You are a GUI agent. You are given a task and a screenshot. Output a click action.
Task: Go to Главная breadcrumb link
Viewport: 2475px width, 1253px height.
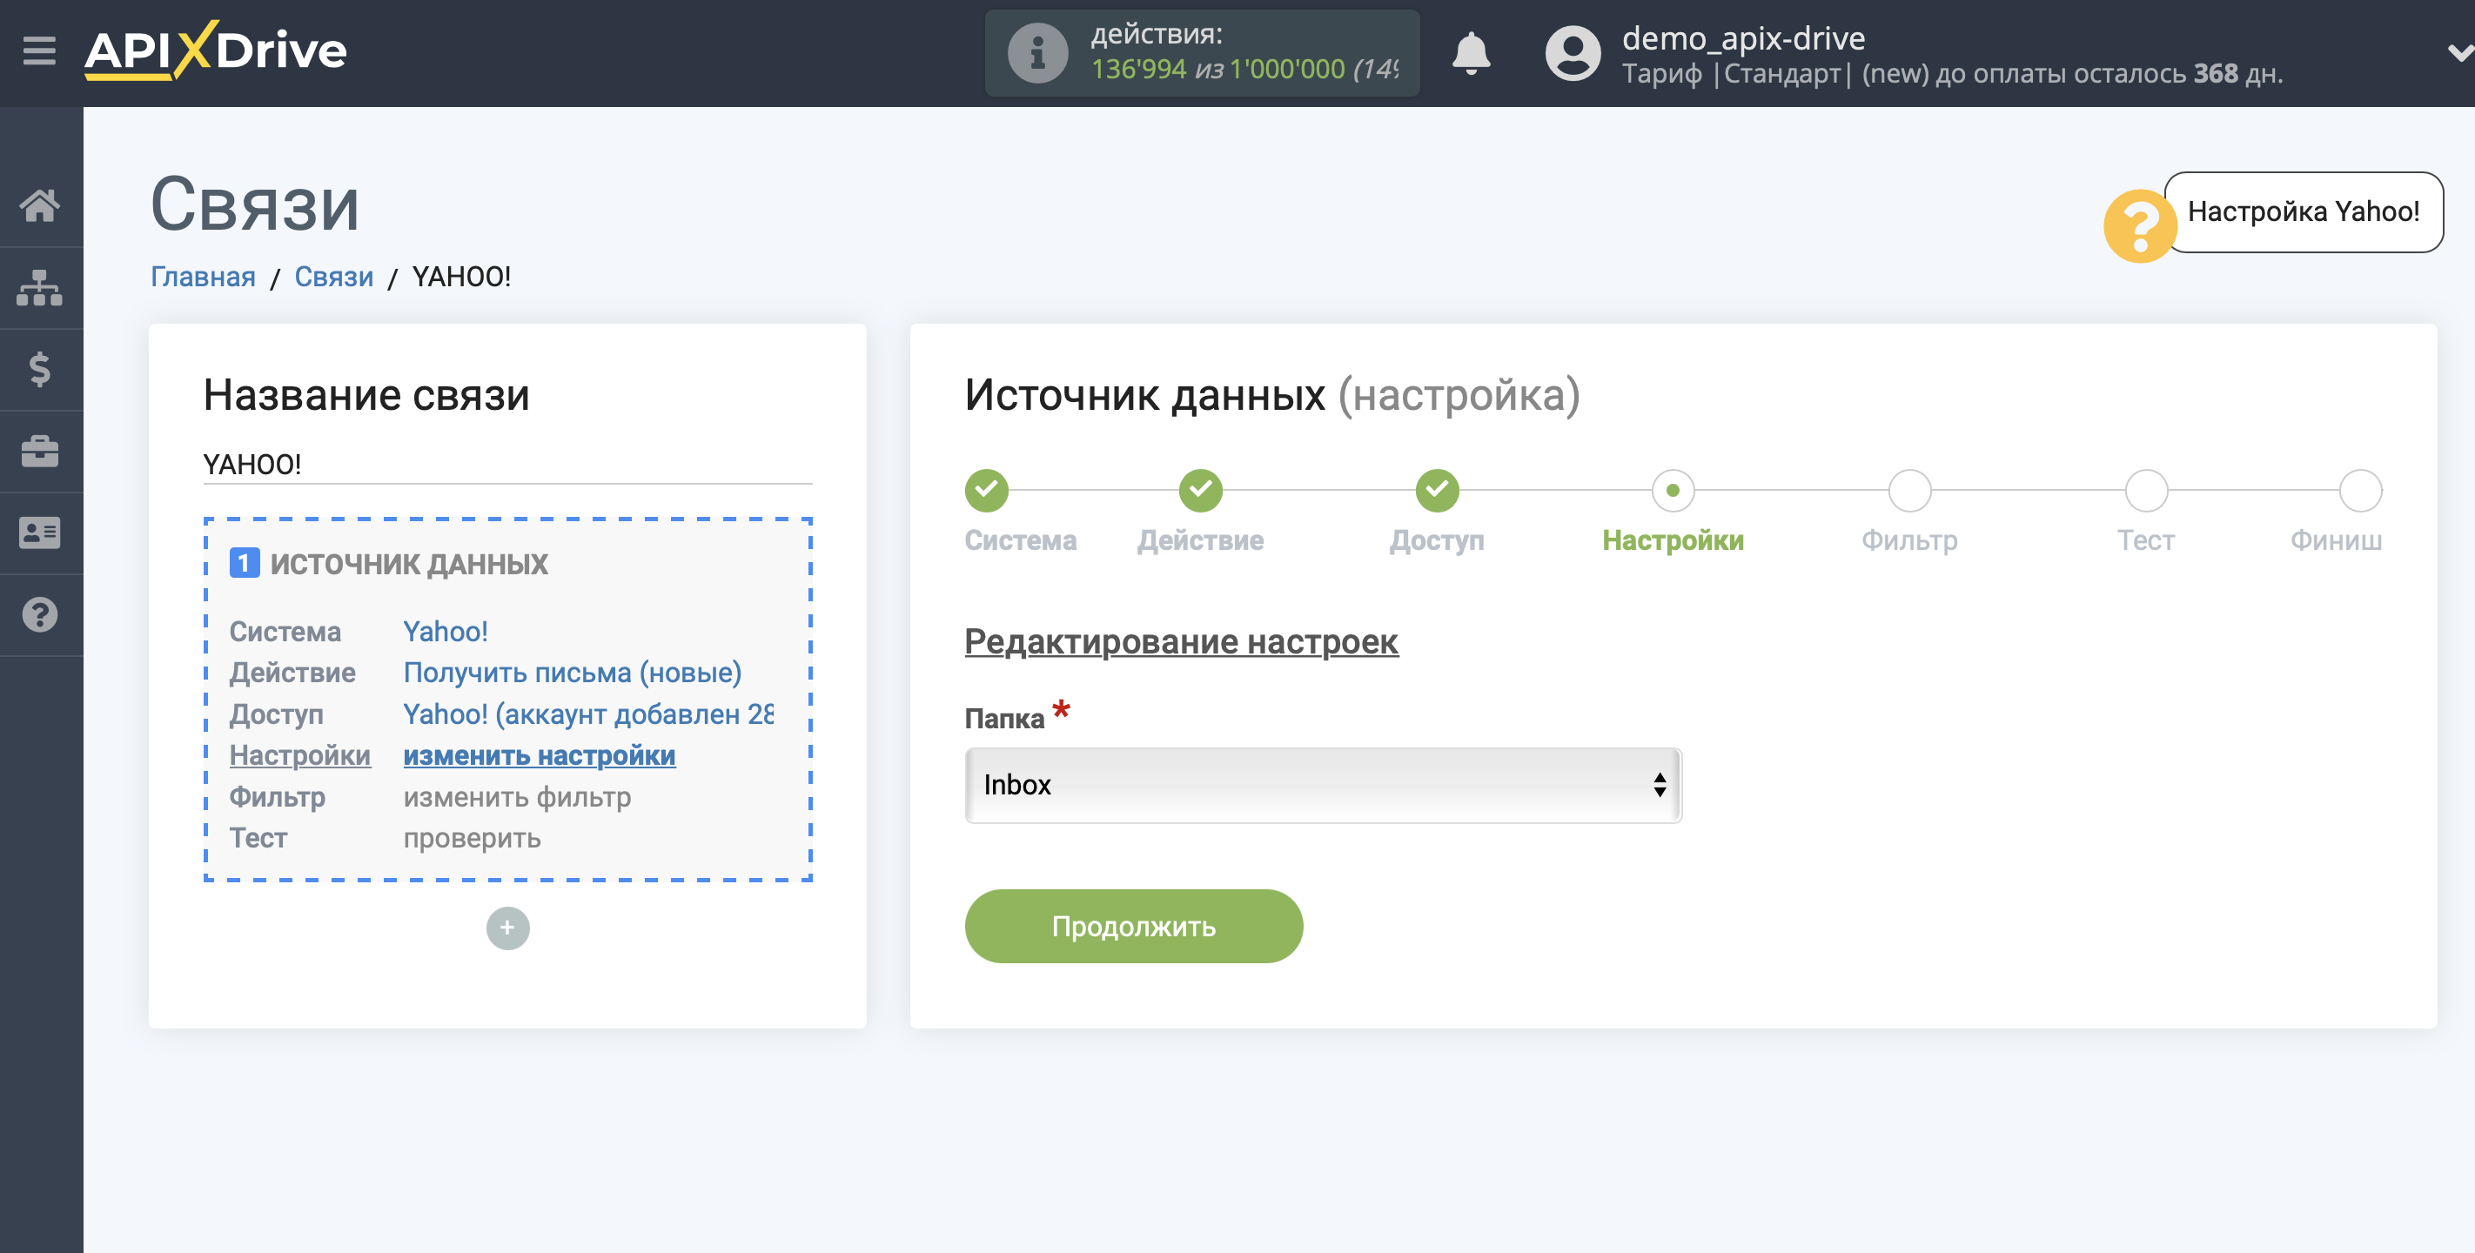203,277
